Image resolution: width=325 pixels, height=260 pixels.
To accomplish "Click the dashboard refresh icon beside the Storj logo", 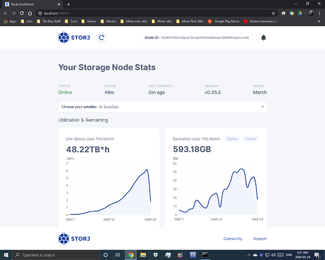I will 102,37.
